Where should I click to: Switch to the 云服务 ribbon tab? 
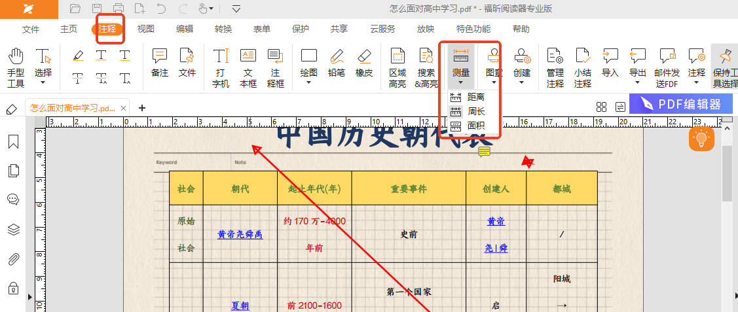382,29
